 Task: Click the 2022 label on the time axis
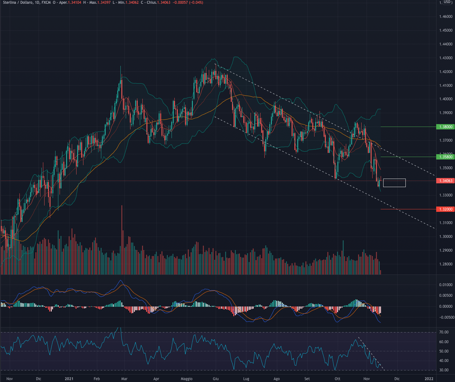[429, 379]
